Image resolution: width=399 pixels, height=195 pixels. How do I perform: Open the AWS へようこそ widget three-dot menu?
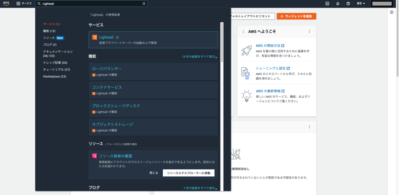tap(309, 32)
